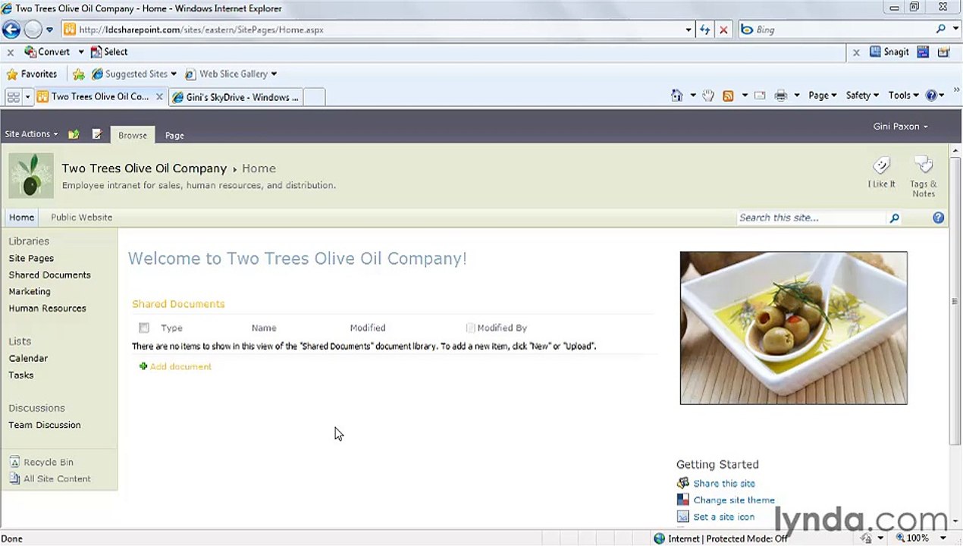
Task: Open the tab list dropdown arrow
Action: tap(27, 97)
